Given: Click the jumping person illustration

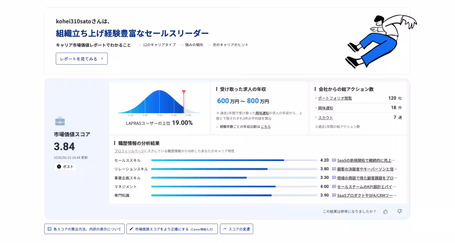Looking at the screenshot, I should click(x=381, y=41).
